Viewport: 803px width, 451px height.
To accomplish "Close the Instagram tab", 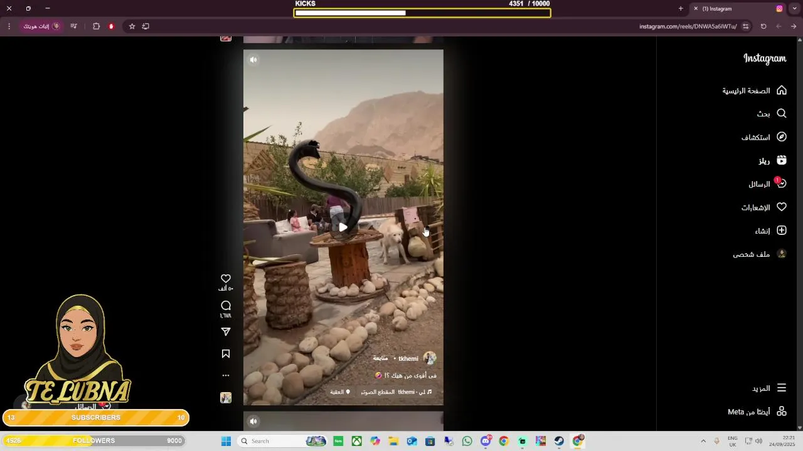I will click(x=696, y=9).
